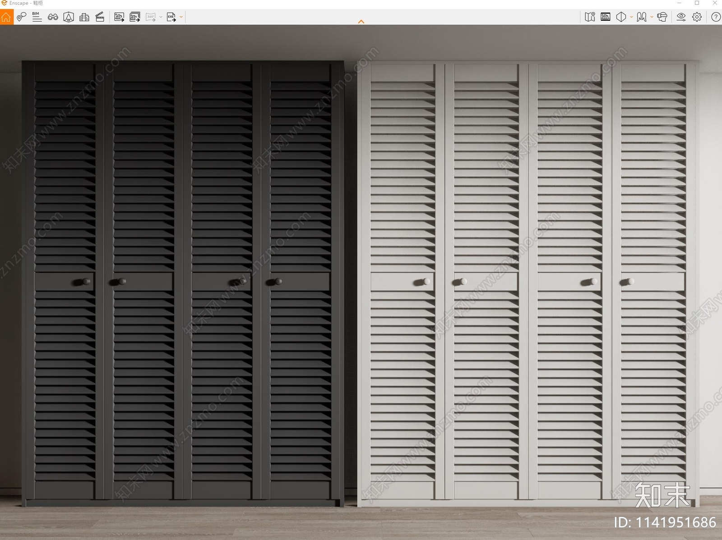The width and height of the screenshot is (722, 540).
Task: Open general settings gear icon
Action: 697,17
